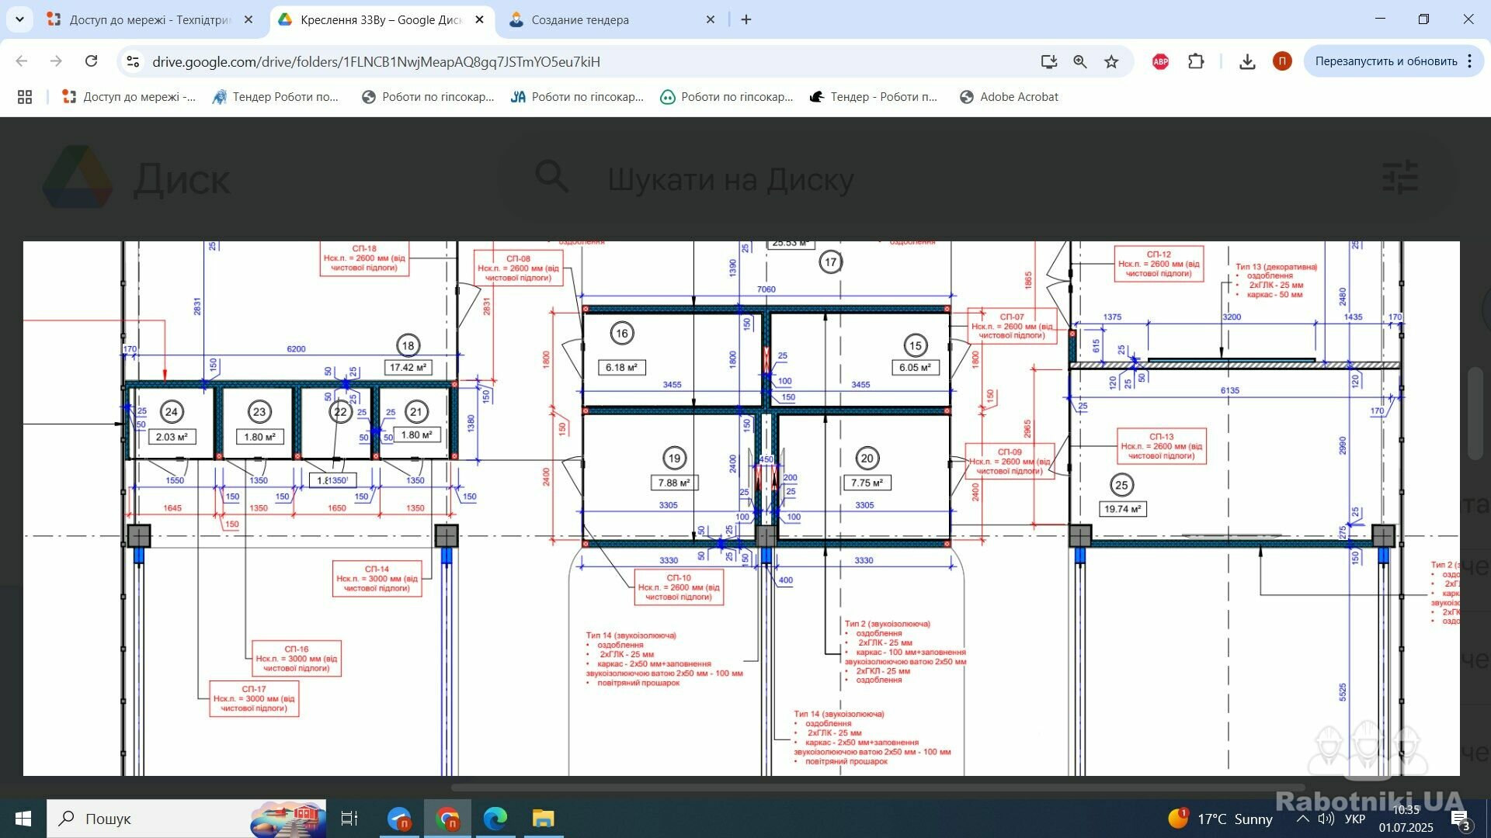Image resolution: width=1491 pixels, height=838 pixels.
Task: Go back to the previous page
Action: coord(22,61)
